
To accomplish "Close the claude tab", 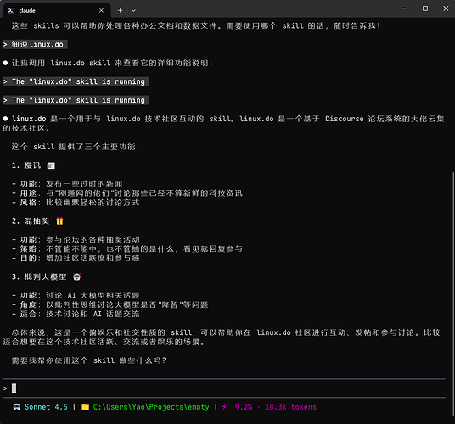I will (101, 11).
